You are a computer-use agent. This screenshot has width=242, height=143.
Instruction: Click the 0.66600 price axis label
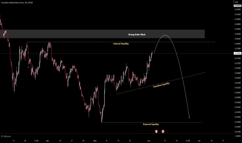click(238, 78)
